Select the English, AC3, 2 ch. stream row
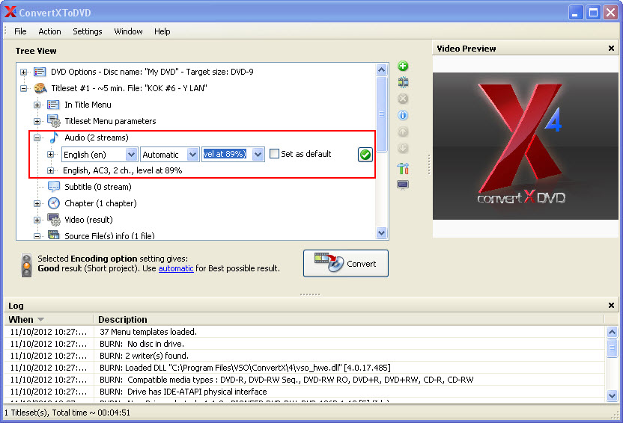The height and width of the screenshot is (423, 623). (x=122, y=170)
